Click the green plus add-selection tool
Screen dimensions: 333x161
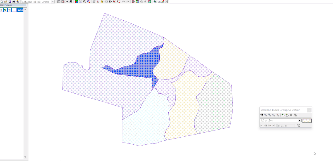(283, 115)
